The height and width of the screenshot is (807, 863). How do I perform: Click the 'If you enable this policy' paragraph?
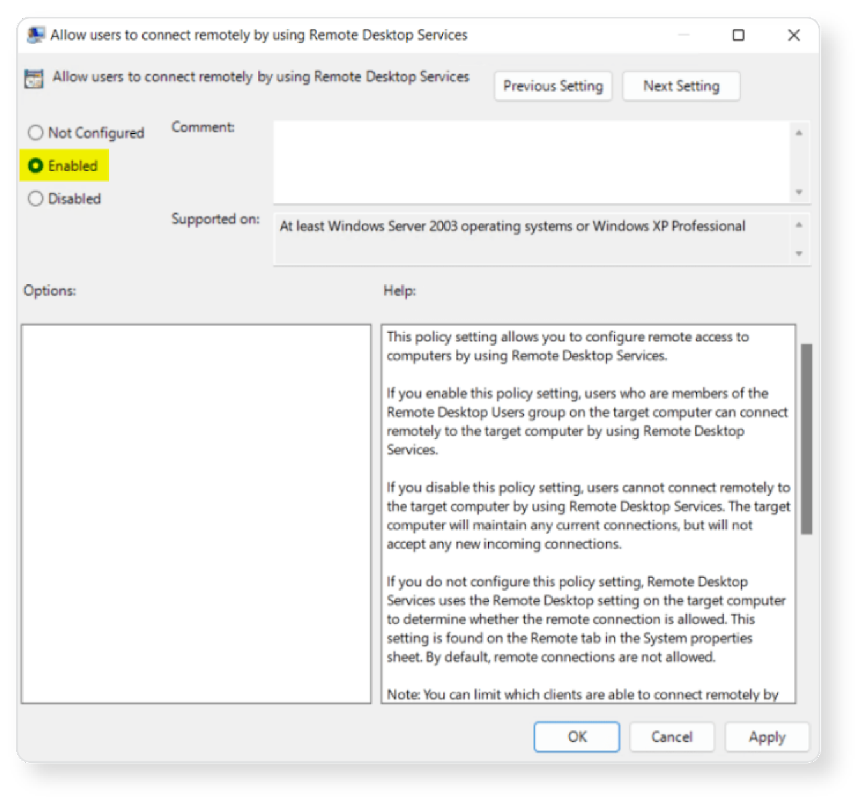587,421
